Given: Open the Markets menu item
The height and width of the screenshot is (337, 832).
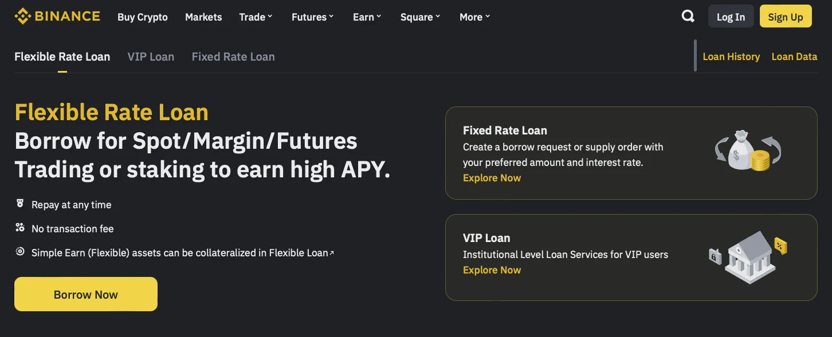Looking at the screenshot, I should (203, 17).
